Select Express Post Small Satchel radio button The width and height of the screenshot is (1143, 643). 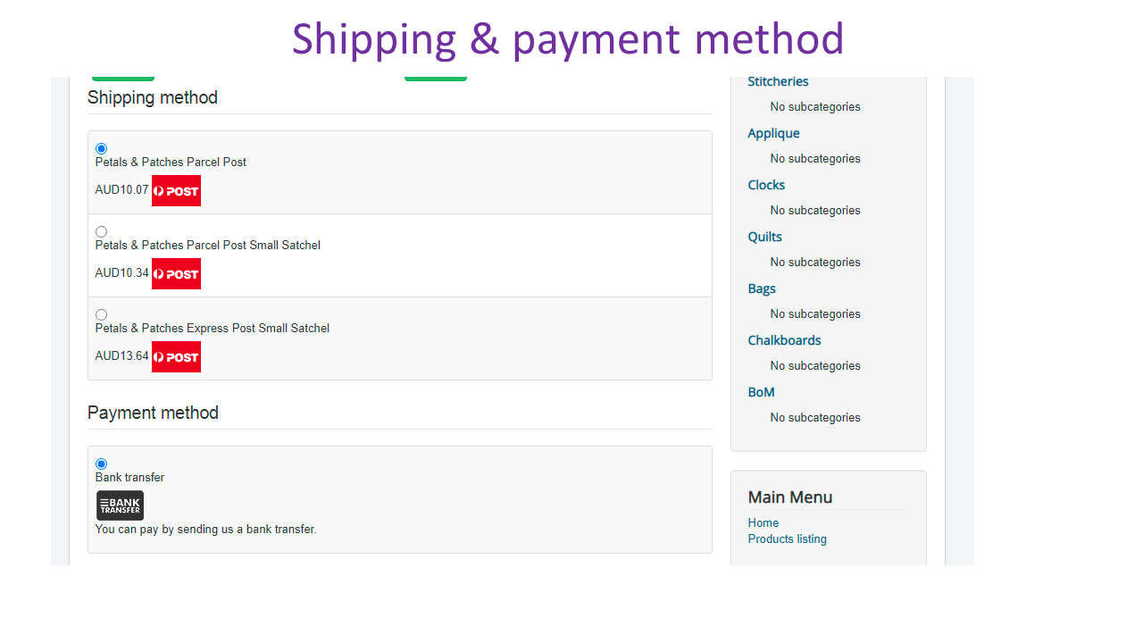click(x=101, y=314)
